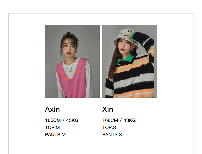The image size is (202, 154).
Task: Click the printed bucket hat in Xin's photo
Action: tap(126, 37)
